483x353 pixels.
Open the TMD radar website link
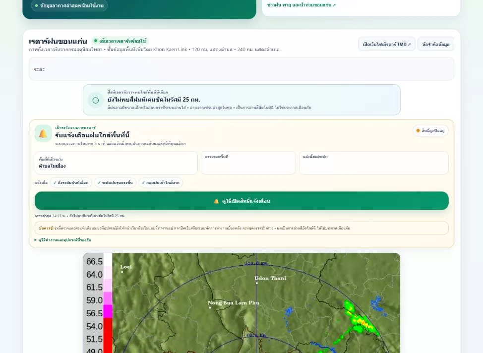pos(387,44)
